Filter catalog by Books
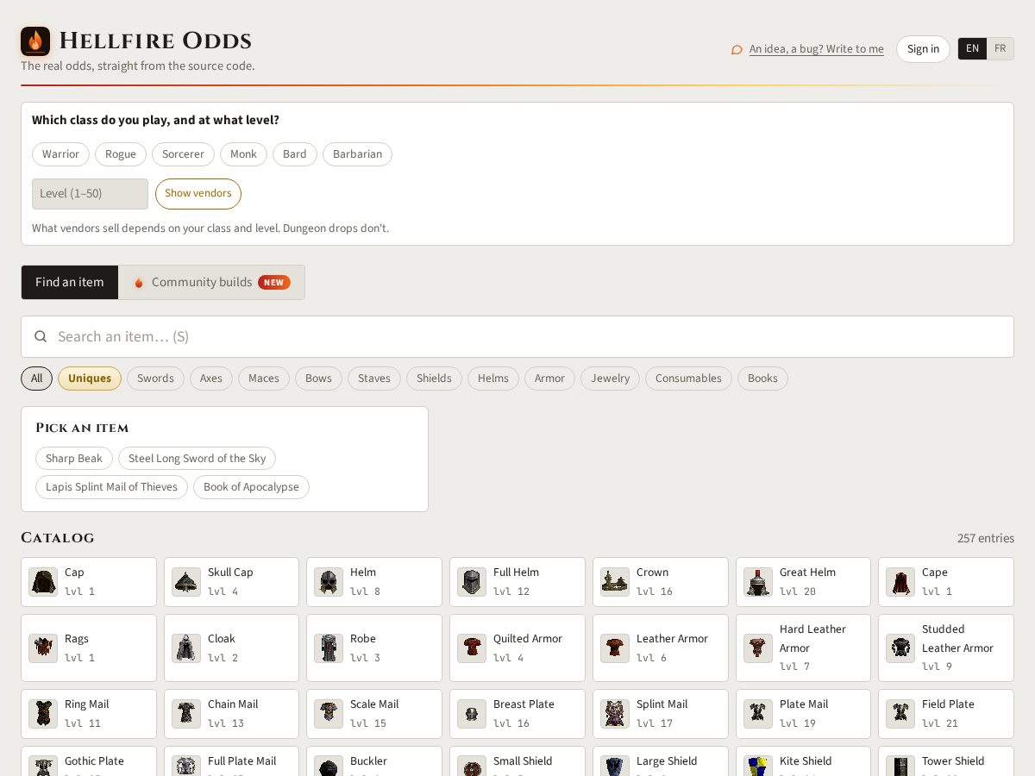This screenshot has height=776, width=1035. (x=762, y=379)
